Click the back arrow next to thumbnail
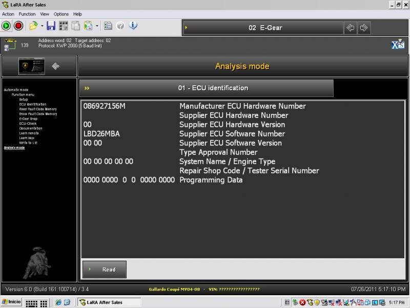The image size is (410, 308). (x=55, y=66)
